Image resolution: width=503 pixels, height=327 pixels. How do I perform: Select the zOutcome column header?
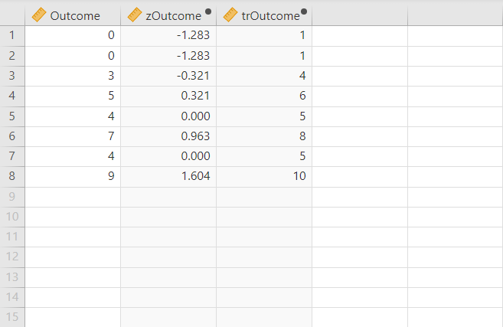(x=168, y=15)
